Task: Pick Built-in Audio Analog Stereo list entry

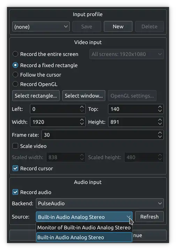Action: (84, 237)
